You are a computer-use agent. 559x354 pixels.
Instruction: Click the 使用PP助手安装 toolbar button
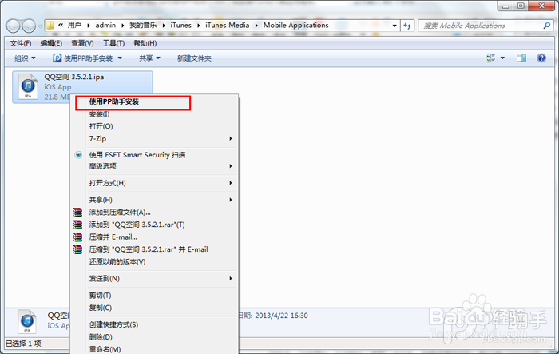point(83,58)
